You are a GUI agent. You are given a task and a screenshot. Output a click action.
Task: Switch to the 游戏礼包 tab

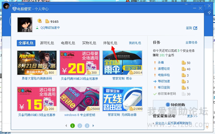tap(47, 43)
